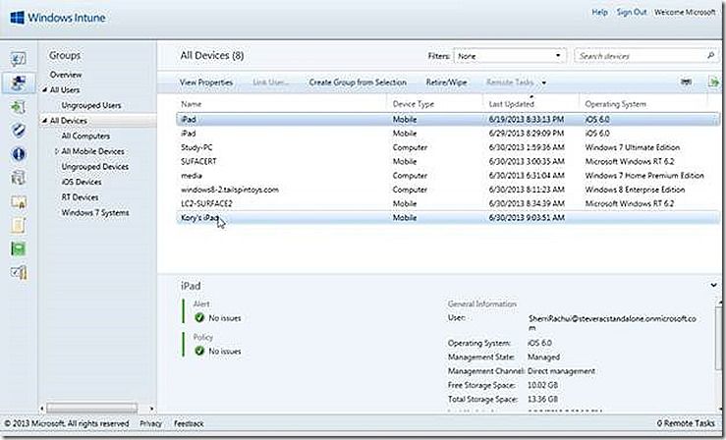
Task: Click Create Group from Selection
Action: click(358, 82)
